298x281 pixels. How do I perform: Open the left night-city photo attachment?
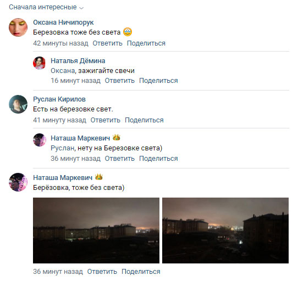tap(96, 231)
